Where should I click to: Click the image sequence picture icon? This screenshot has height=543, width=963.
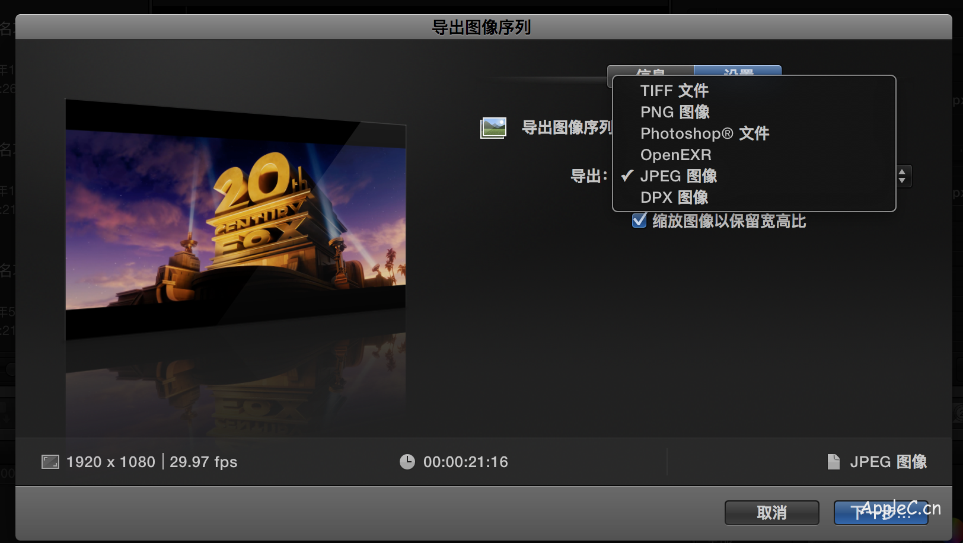(493, 127)
